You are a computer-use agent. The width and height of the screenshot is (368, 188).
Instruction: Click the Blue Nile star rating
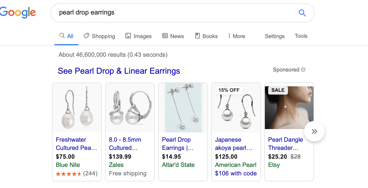tap(68, 174)
